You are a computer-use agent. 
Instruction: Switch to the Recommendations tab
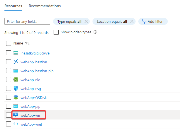[x=45, y=6]
